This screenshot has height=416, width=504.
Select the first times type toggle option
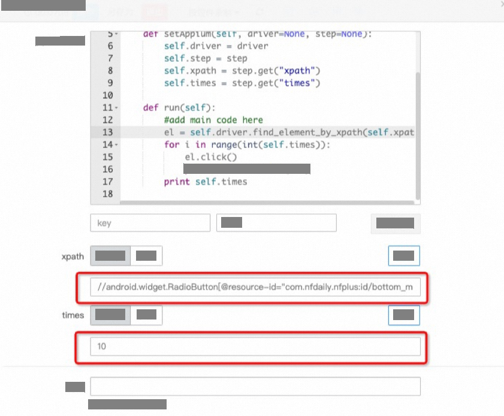point(110,315)
